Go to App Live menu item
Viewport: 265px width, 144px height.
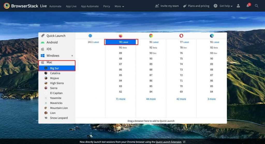71,6
